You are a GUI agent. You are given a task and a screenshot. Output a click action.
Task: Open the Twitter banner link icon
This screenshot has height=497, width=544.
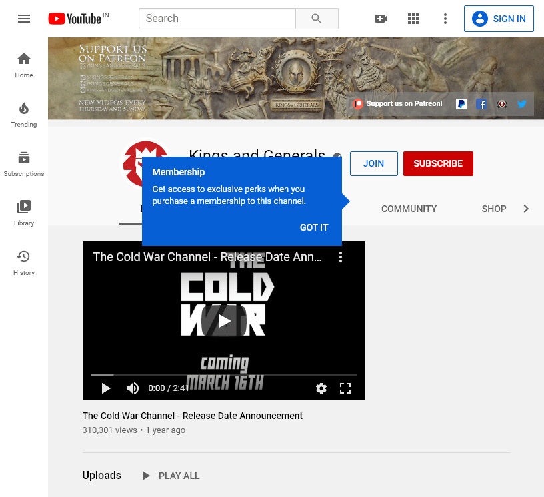pos(522,104)
